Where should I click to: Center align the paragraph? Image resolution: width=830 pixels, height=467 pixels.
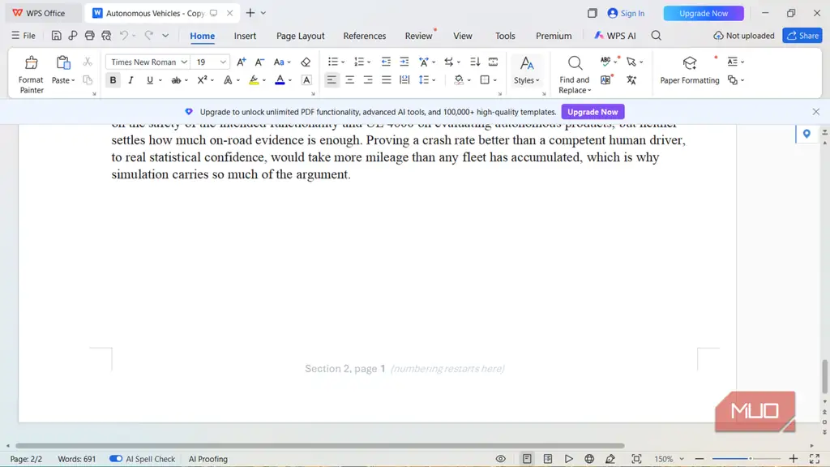coord(349,80)
